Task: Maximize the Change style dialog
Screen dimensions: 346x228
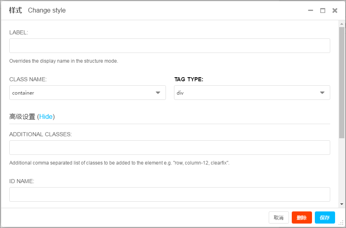Action: coord(323,11)
